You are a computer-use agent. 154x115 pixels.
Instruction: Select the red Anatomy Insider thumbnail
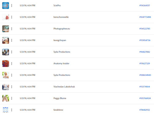click(x=6, y=63)
